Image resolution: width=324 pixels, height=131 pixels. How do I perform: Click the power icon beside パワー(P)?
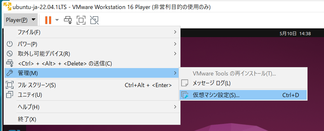click(10, 44)
